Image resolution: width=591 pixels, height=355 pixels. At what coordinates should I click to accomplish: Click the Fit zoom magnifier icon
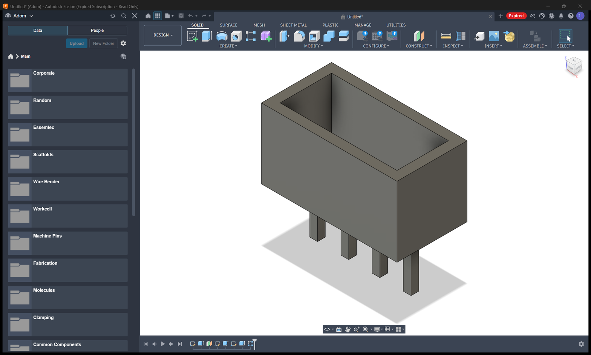pos(365,329)
